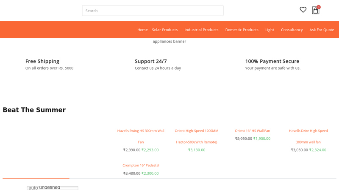Open Havells Dzire High Speed 300mm wall fan
Viewport: 339px width, 190px height.
308,136
